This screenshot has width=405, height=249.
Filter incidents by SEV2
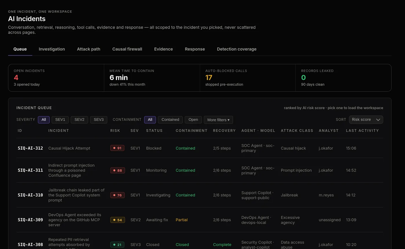(x=79, y=120)
